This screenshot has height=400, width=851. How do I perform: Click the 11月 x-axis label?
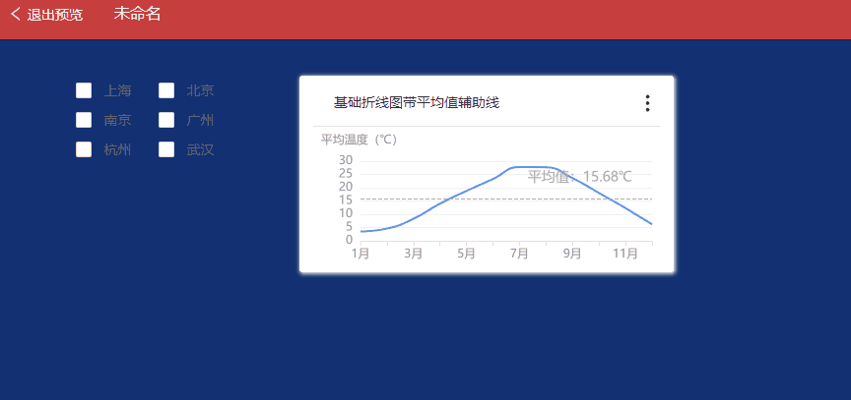click(x=625, y=253)
